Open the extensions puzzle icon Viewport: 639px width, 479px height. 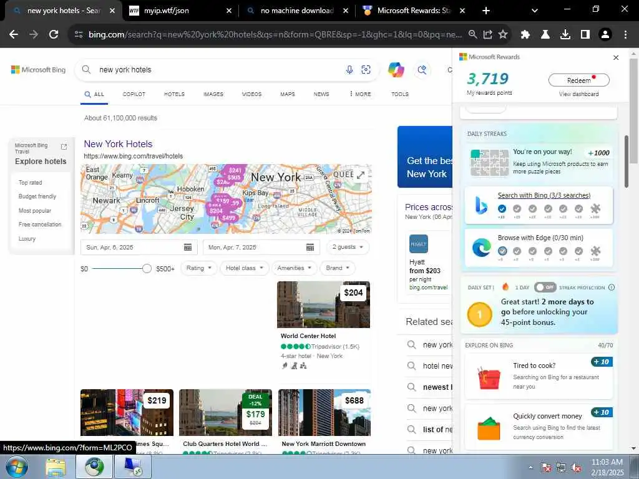(x=525, y=35)
